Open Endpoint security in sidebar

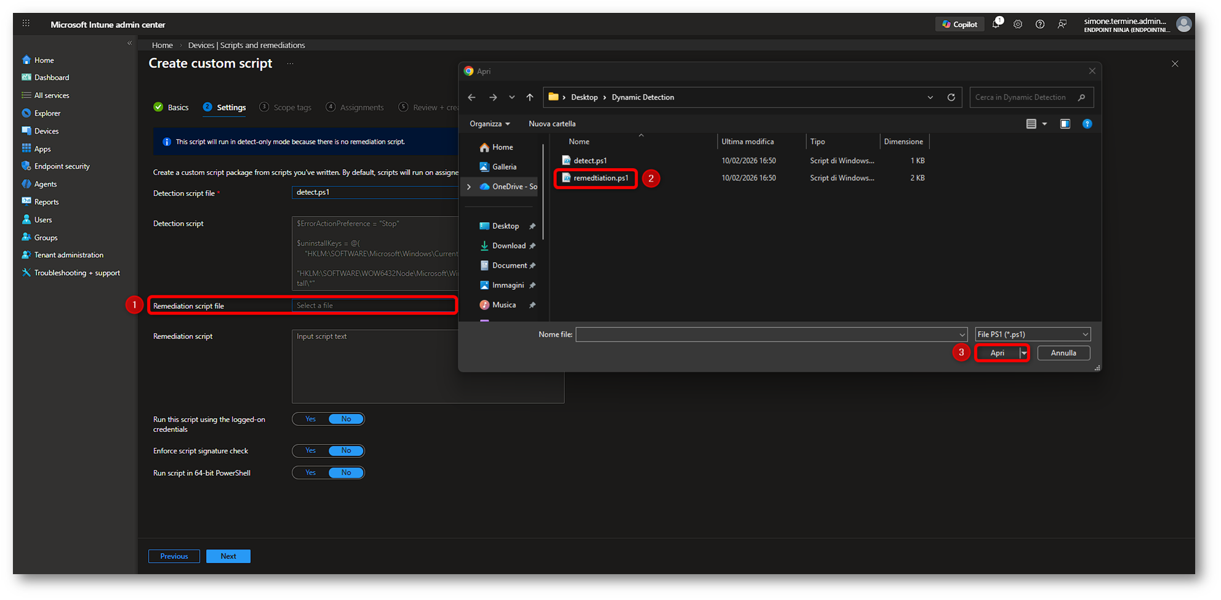pos(62,166)
